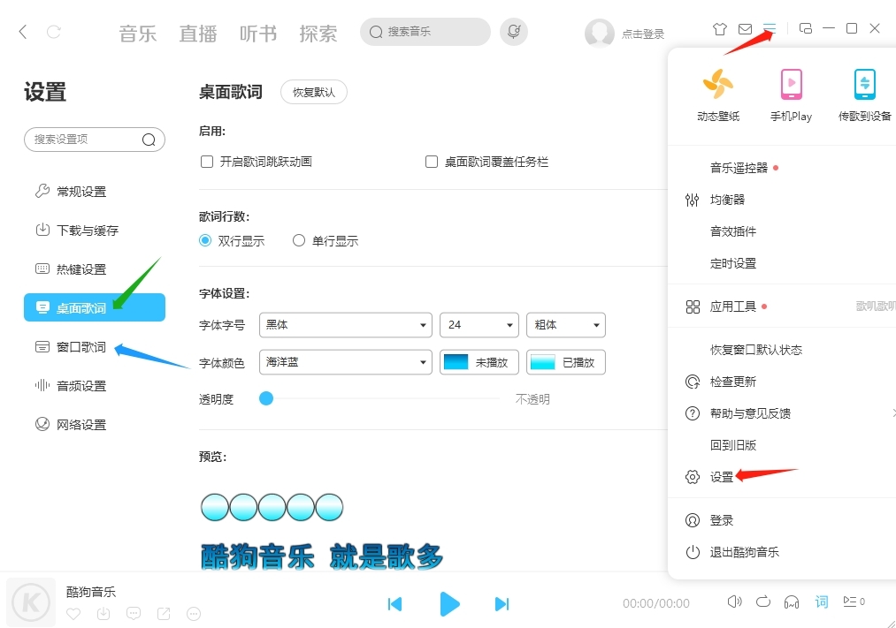Screen dimensions: 896x628
Task: Click the download icon in the player bar
Action: tap(103, 614)
